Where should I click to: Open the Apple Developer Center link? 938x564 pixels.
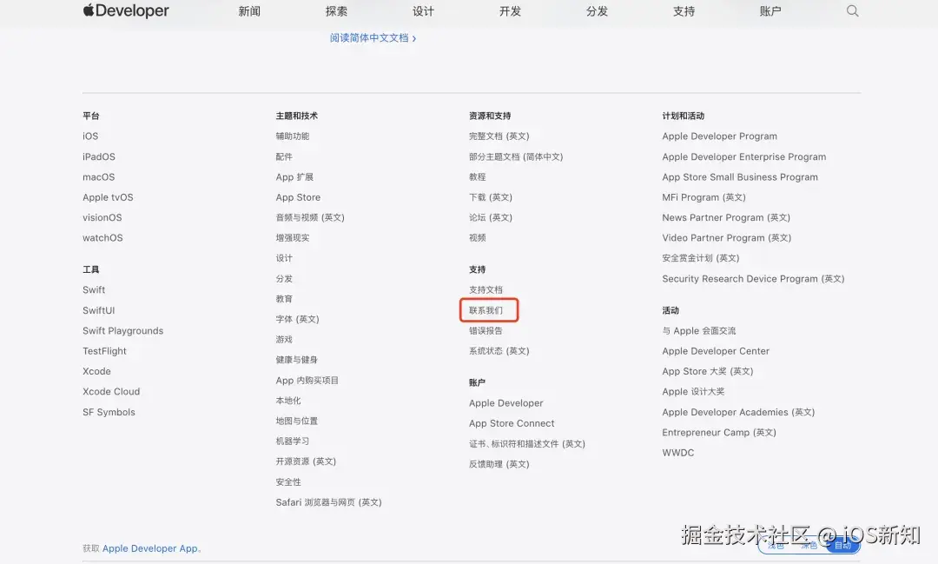(716, 351)
